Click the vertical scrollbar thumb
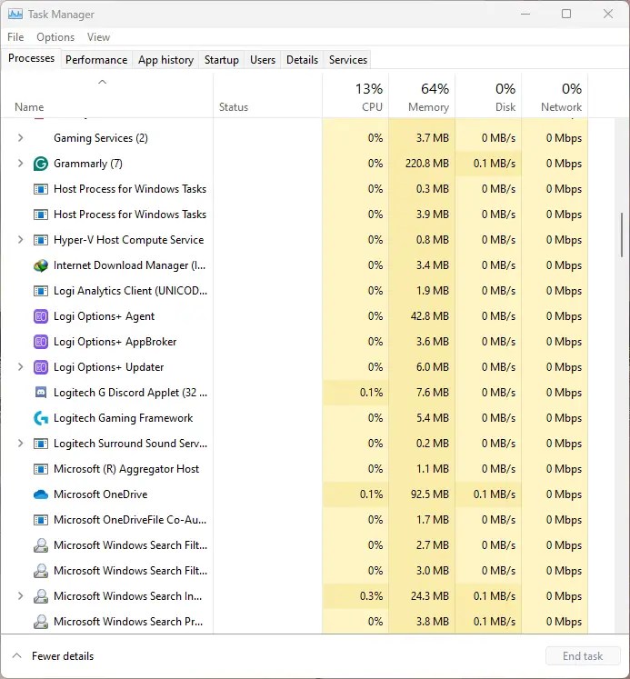The image size is (630, 679). 622,235
